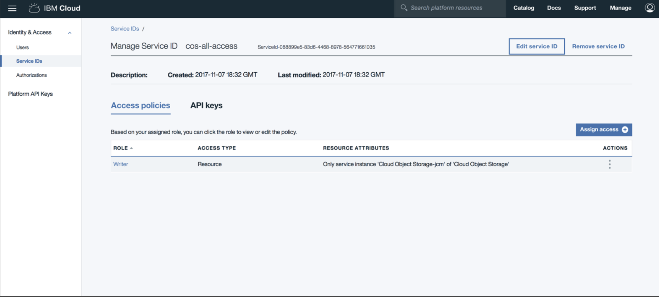Focus the Search platform resources field
Viewport: 659px width, 297px height.
click(450, 8)
